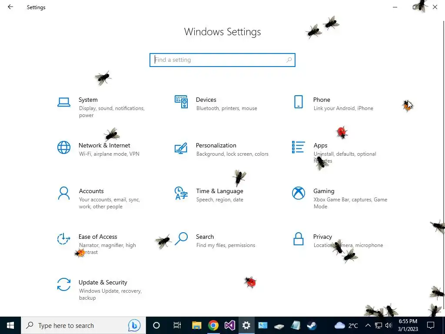Open the System laptop icon

[64, 102]
